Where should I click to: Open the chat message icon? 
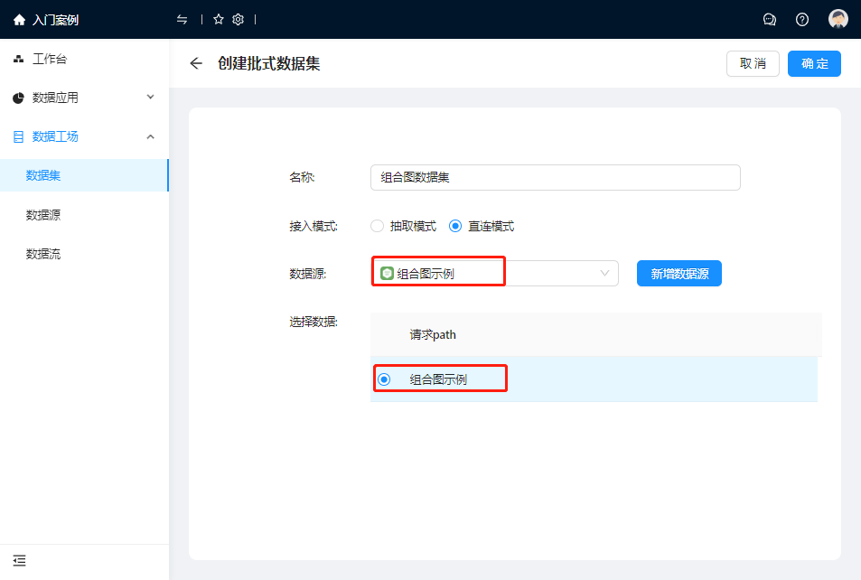click(x=770, y=20)
